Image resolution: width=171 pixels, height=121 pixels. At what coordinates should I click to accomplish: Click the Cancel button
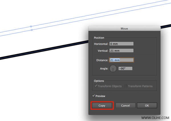[x=125, y=105]
